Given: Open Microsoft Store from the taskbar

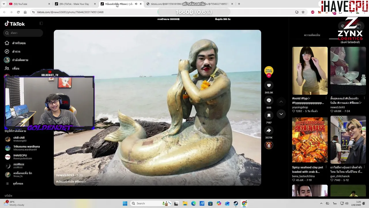Looking at the screenshot, I should 210,203.
